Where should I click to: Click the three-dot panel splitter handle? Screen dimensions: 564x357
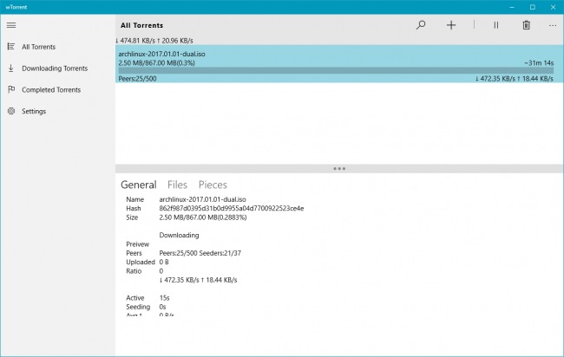coord(339,168)
